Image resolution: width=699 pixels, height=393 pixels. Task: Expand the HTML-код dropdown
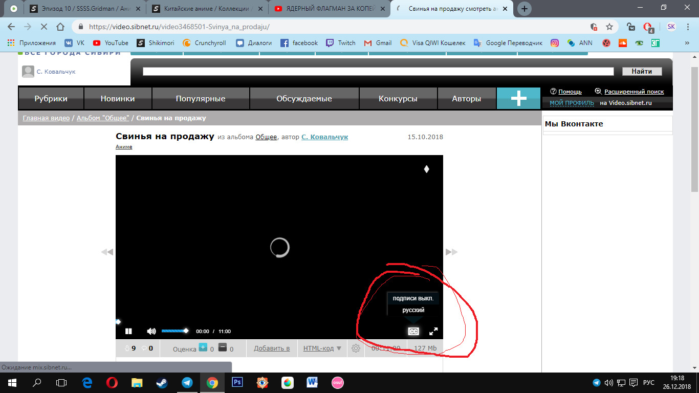[x=322, y=348]
